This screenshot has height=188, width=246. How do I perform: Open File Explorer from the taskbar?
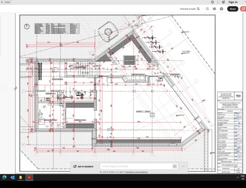point(21,178)
